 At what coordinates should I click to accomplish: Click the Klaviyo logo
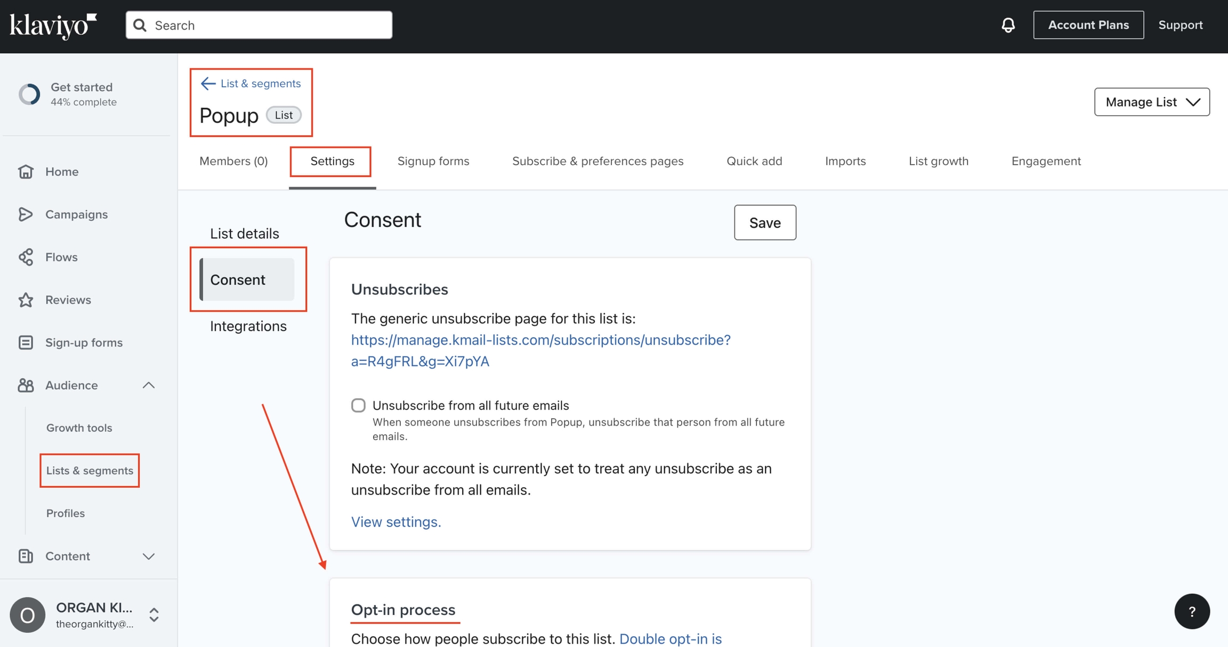(x=52, y=23)
